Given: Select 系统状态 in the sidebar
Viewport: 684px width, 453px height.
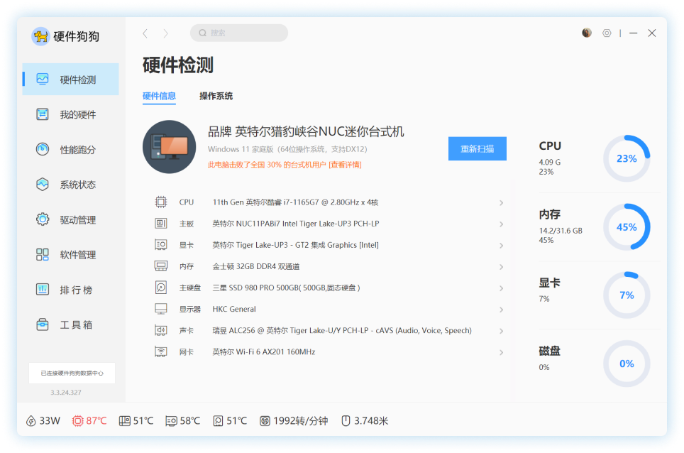Looking at the screenshot, I should coord(71,185).
